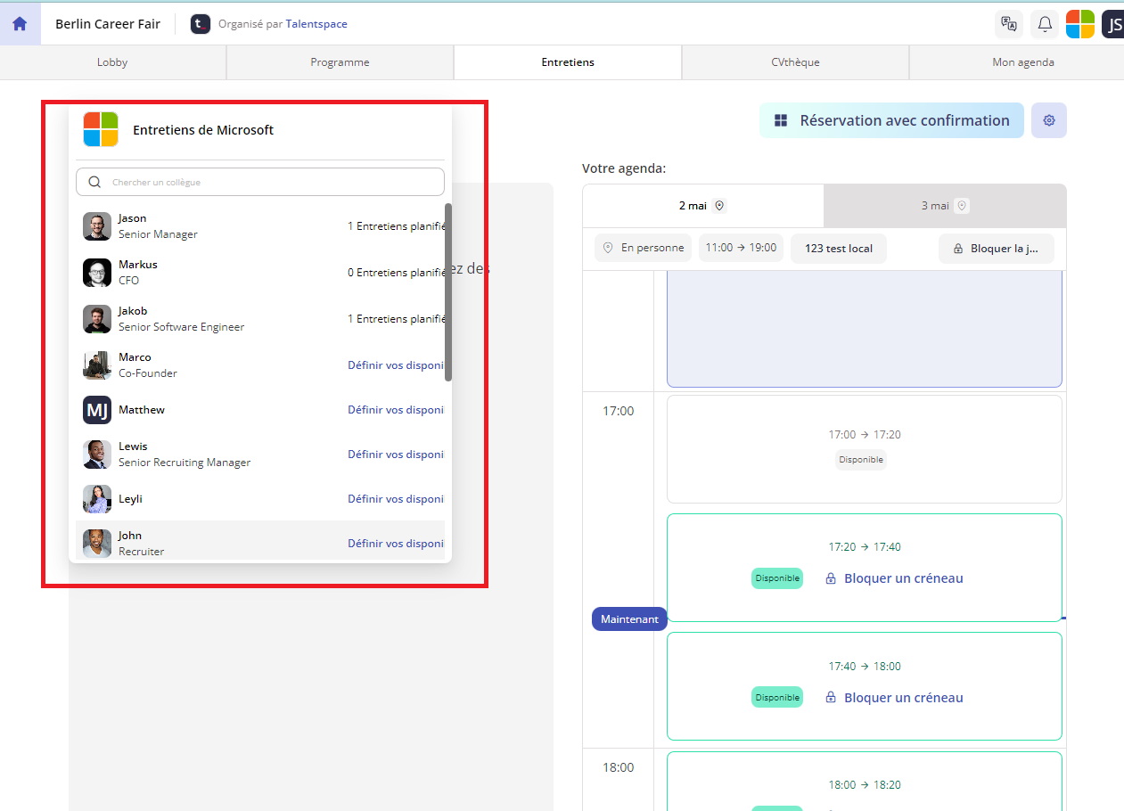Click the home icon in top-left
Viewport: 1124px width, 811px height.
pos(20,24)
